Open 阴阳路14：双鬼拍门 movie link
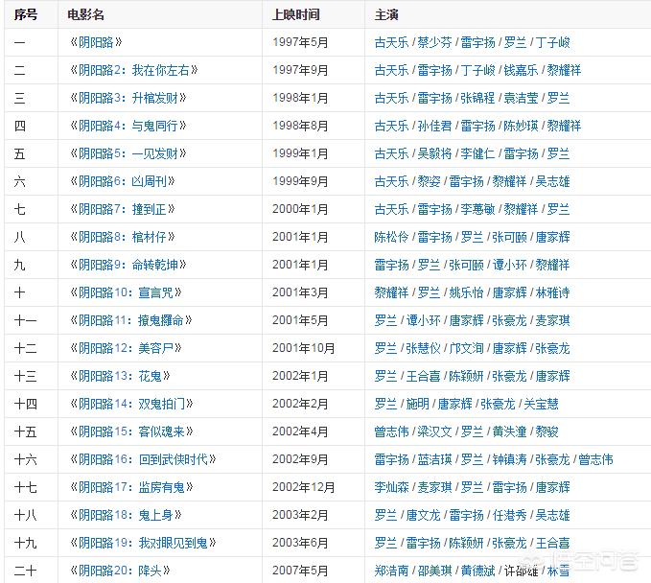Viewport: 651px width, 583px height. pyautogui.click(x=131, y=404)
